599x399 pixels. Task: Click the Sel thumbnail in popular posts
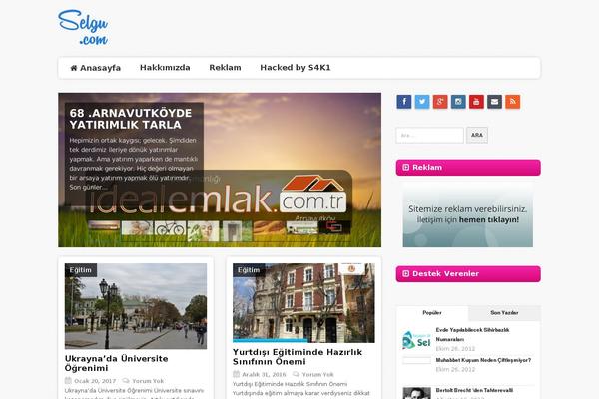pos(416,340)
